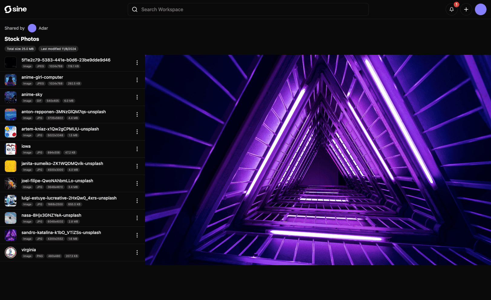
Task: Select iowa image thumbnail
Action: [11, 149]
